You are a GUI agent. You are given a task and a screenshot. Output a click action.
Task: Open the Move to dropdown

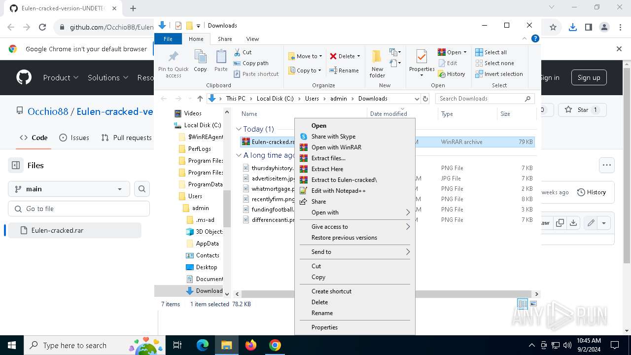(x=305, y=56)
